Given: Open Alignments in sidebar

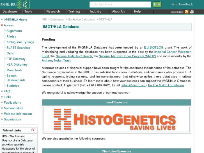Looking at the screenshot, I should [x=14, y=31].
